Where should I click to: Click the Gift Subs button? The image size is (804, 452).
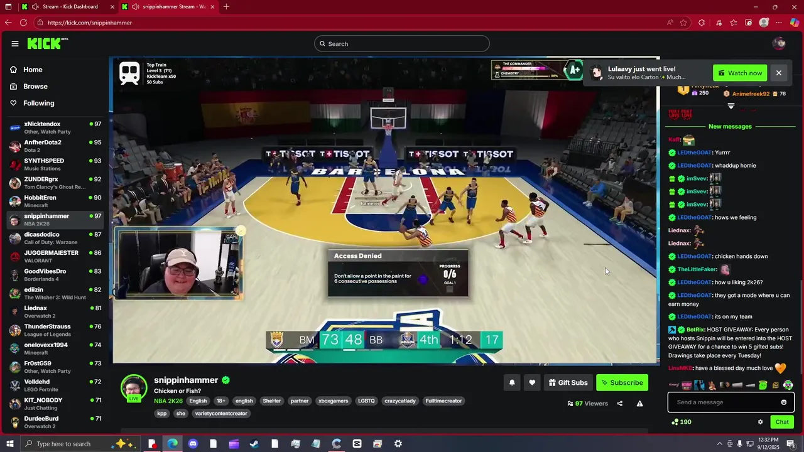pos(568,383)
